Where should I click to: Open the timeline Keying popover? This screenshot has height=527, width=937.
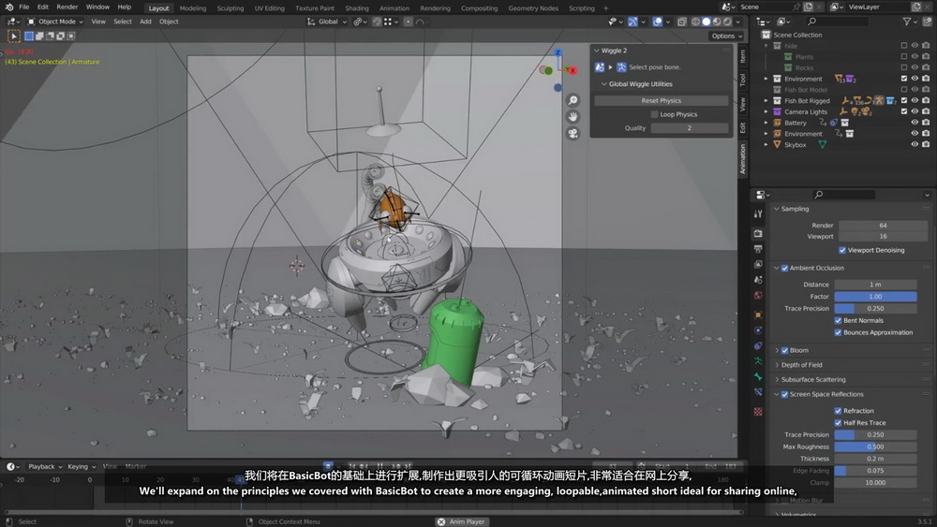click(82, 467)
